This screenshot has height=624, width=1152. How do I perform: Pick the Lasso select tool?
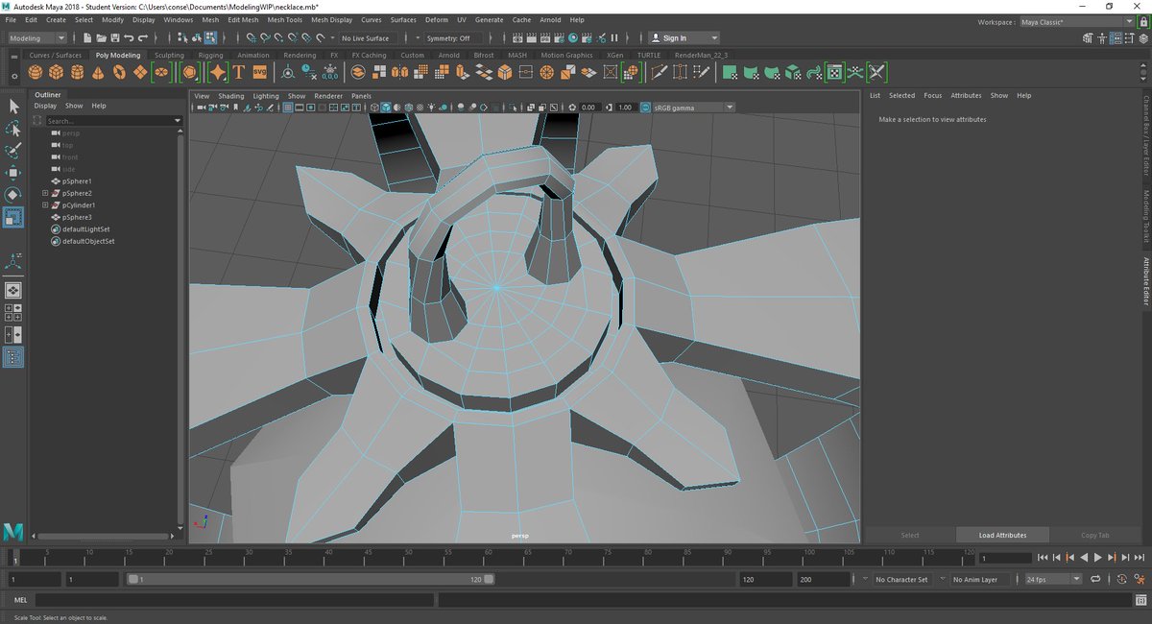pyautogui.click(x=13, y=129)
